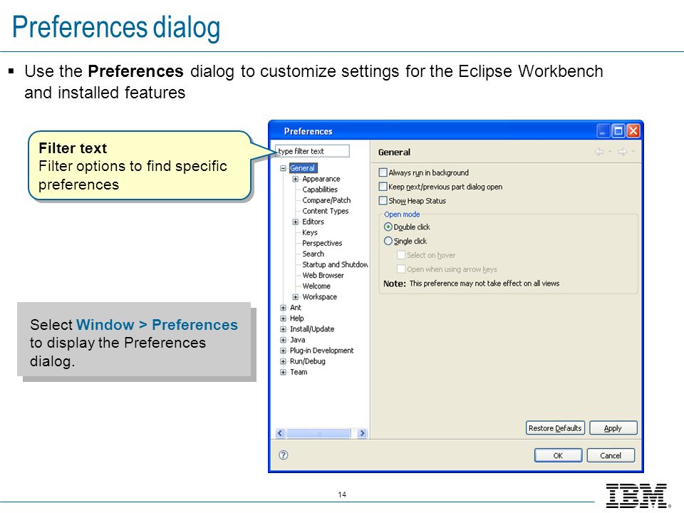The height and width of the screenshot is (513, 684).
Task: Enable Always run in background
Action: (x=383, y=172)
